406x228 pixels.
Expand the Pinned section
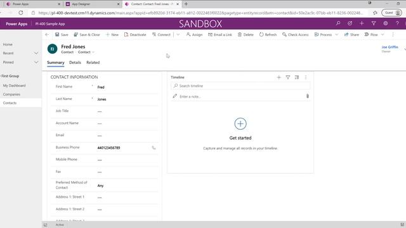pyautogui.click(x=36, y=62)
